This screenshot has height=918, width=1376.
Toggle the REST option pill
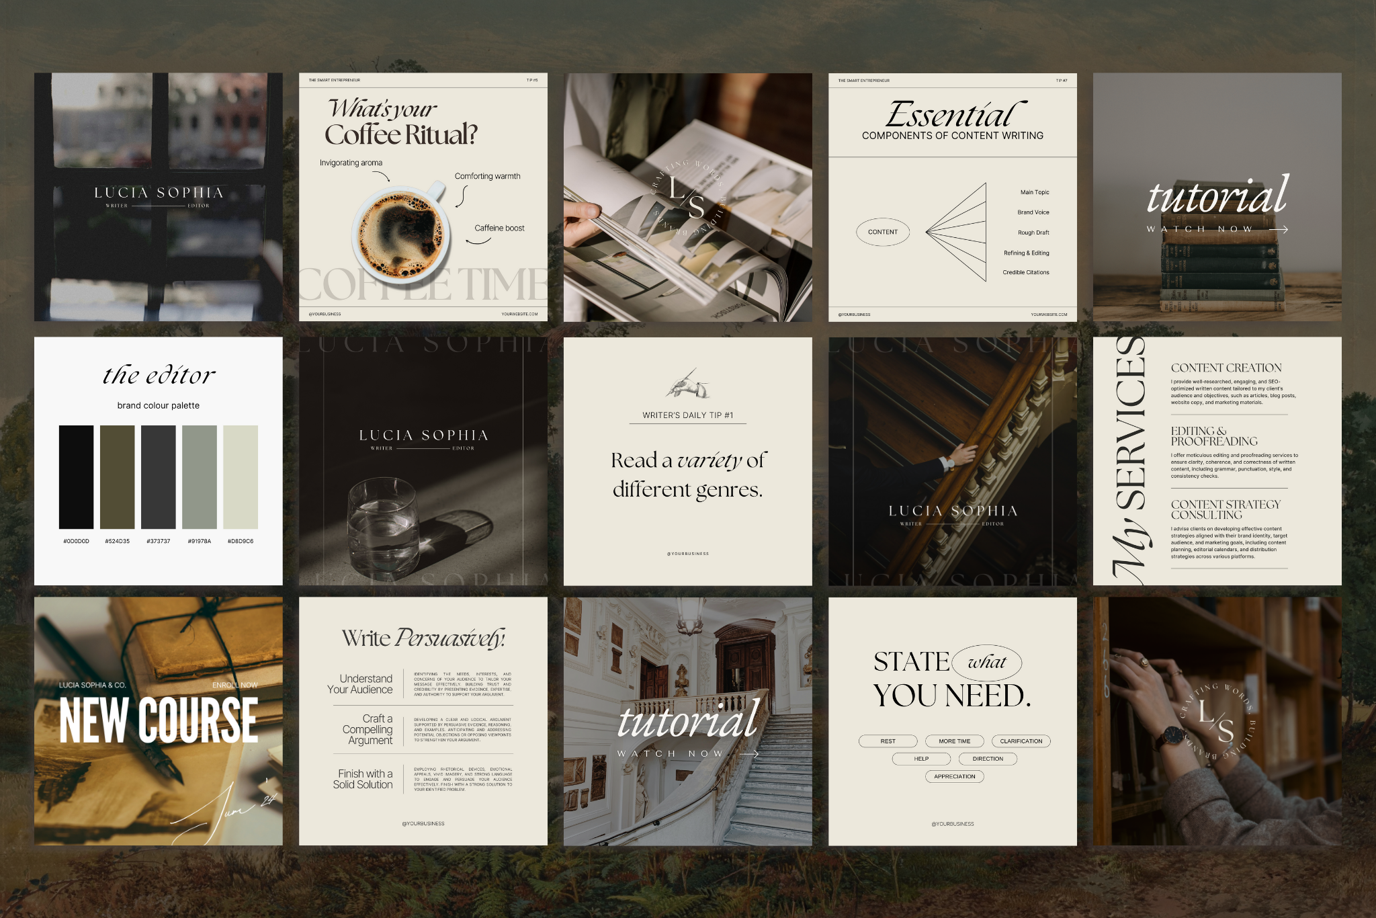pyautogui.click(x=888, y=741)
